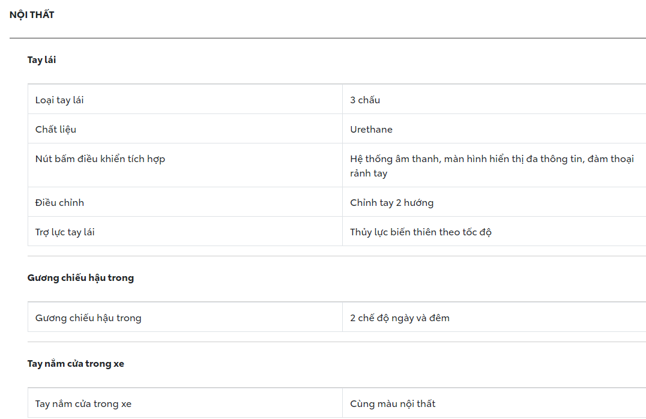Image resolution: width=646 pixels, height=419 pixels.
Task: Select Thủy lực biến thiên theo tốc độ text
Action: pos(421,232)
